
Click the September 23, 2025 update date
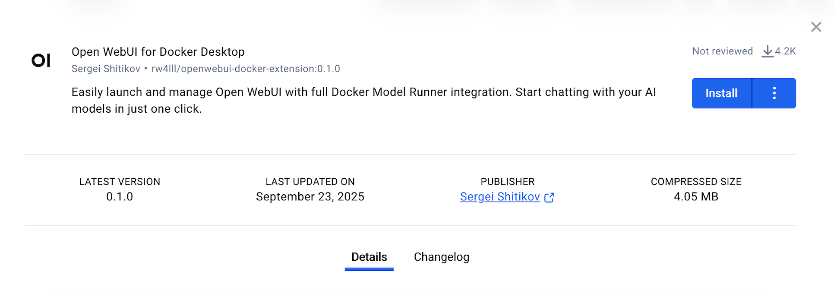(x=310, y=197)
